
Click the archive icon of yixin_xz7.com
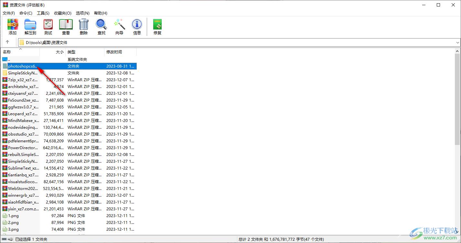[x=5, y=209]
